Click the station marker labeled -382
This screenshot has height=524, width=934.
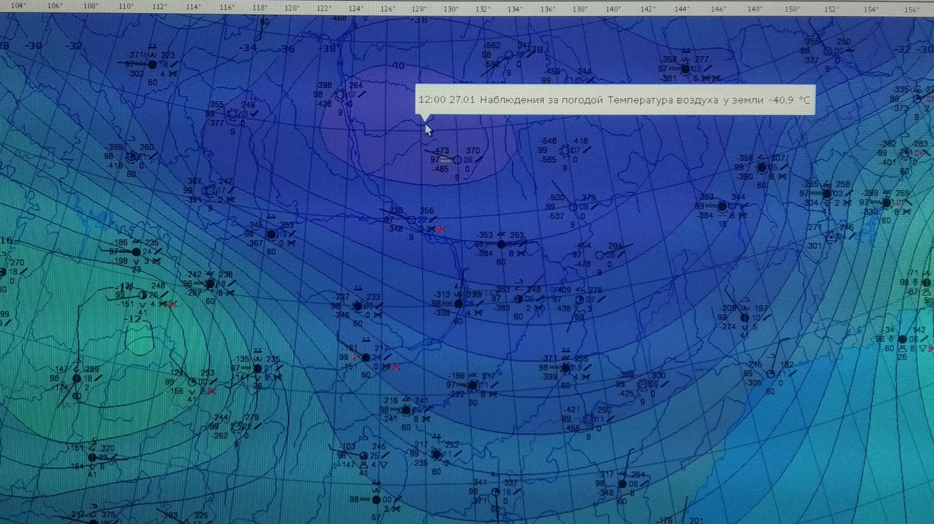point(905,153)
